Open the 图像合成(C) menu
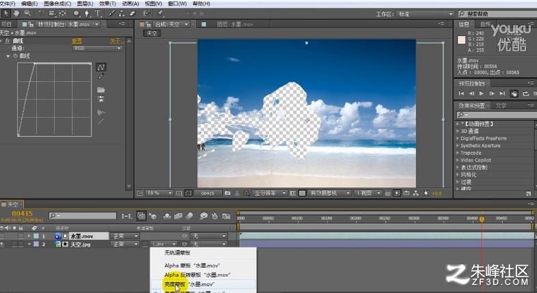Image resolution: width=537 pixels, height=293 pixels. (57, 3)
